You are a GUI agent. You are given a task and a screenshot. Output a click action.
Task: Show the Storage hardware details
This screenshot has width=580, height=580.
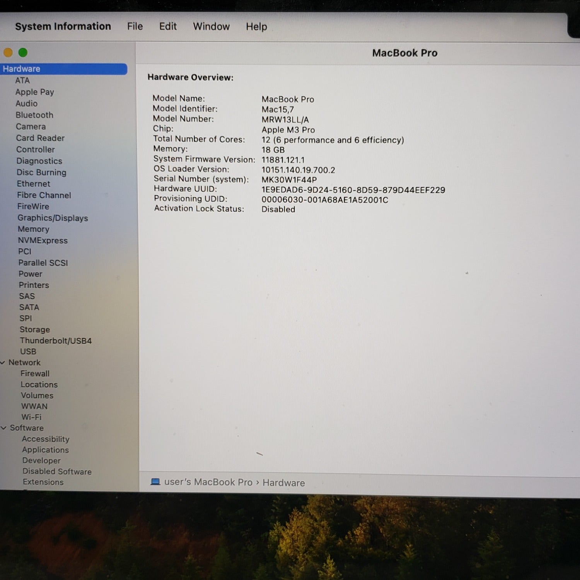(35, 329)
